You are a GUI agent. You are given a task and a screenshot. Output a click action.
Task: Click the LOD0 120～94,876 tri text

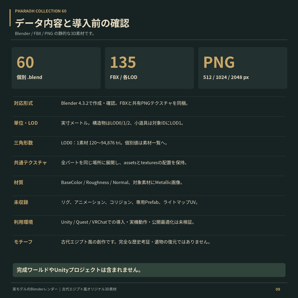pos(114,143)
